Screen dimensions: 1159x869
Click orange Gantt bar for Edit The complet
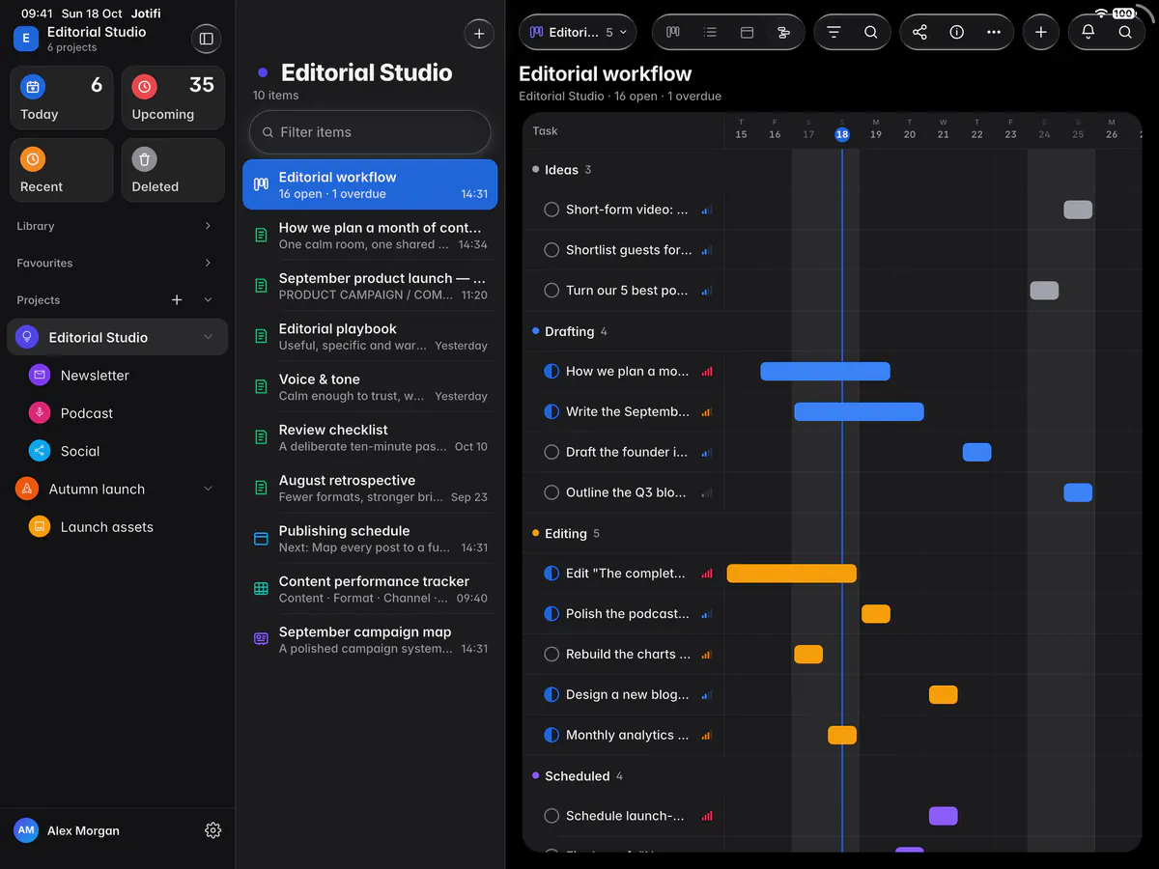791,574
